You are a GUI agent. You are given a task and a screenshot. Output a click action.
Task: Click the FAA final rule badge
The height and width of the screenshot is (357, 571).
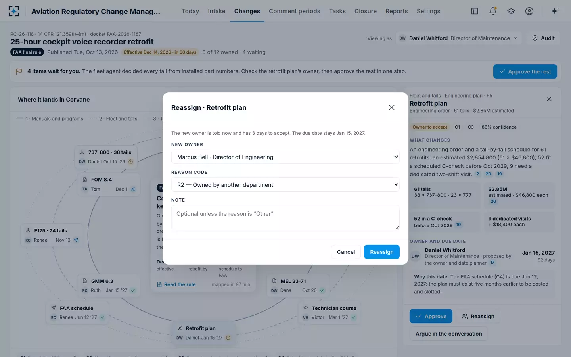pyautogui.click(x=27, y=52)
